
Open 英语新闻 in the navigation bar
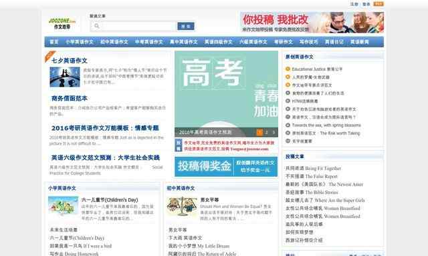pos(360,42)
